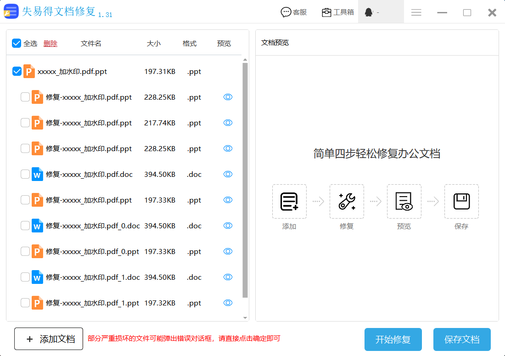Click the 格式 column header

click(x=189, y=44)
